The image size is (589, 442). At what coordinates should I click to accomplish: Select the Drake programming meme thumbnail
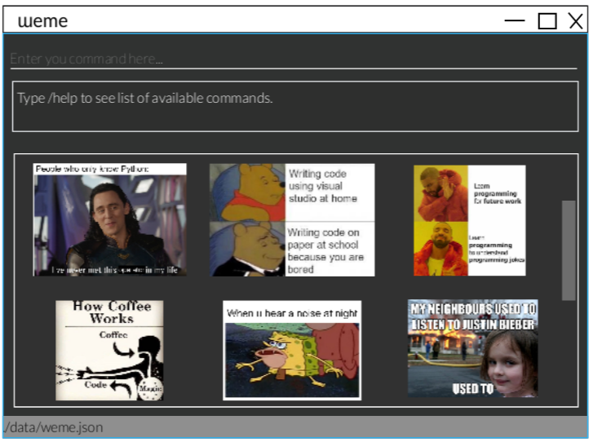(x=470, y=220)
